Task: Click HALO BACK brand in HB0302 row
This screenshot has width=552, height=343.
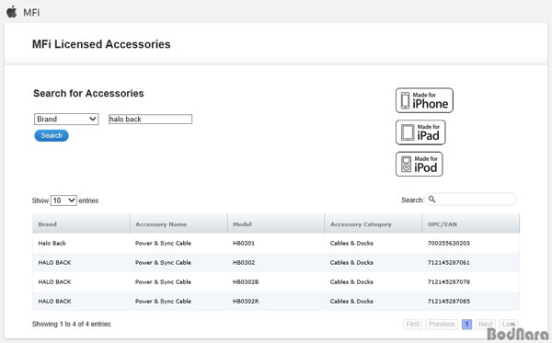Action: tap(54, 262)
